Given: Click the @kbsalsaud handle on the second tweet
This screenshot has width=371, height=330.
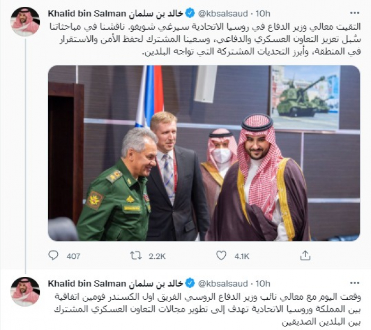Looking at the screenshot, I should tap(223, 284).
